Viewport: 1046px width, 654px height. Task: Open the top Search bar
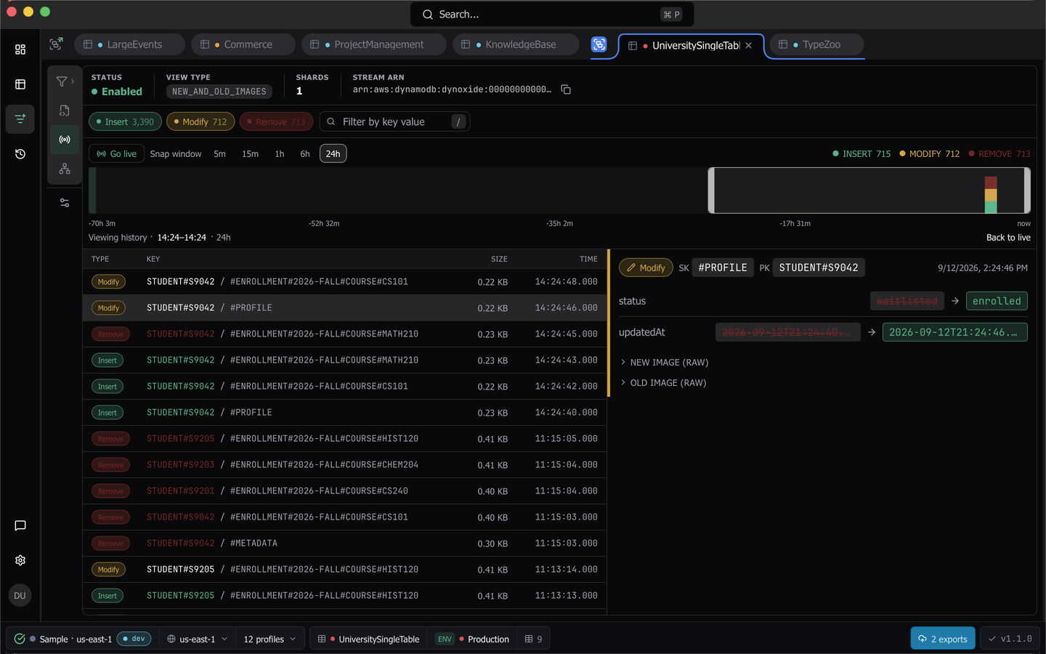click(552, 15)
